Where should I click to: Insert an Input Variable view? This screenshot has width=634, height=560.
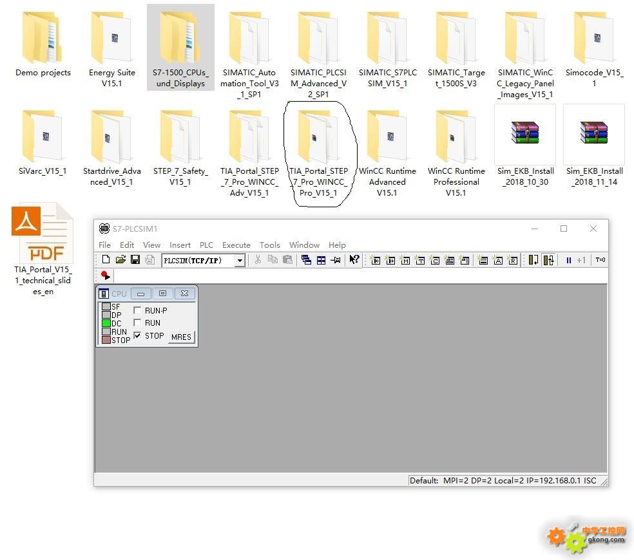(376, 260)
